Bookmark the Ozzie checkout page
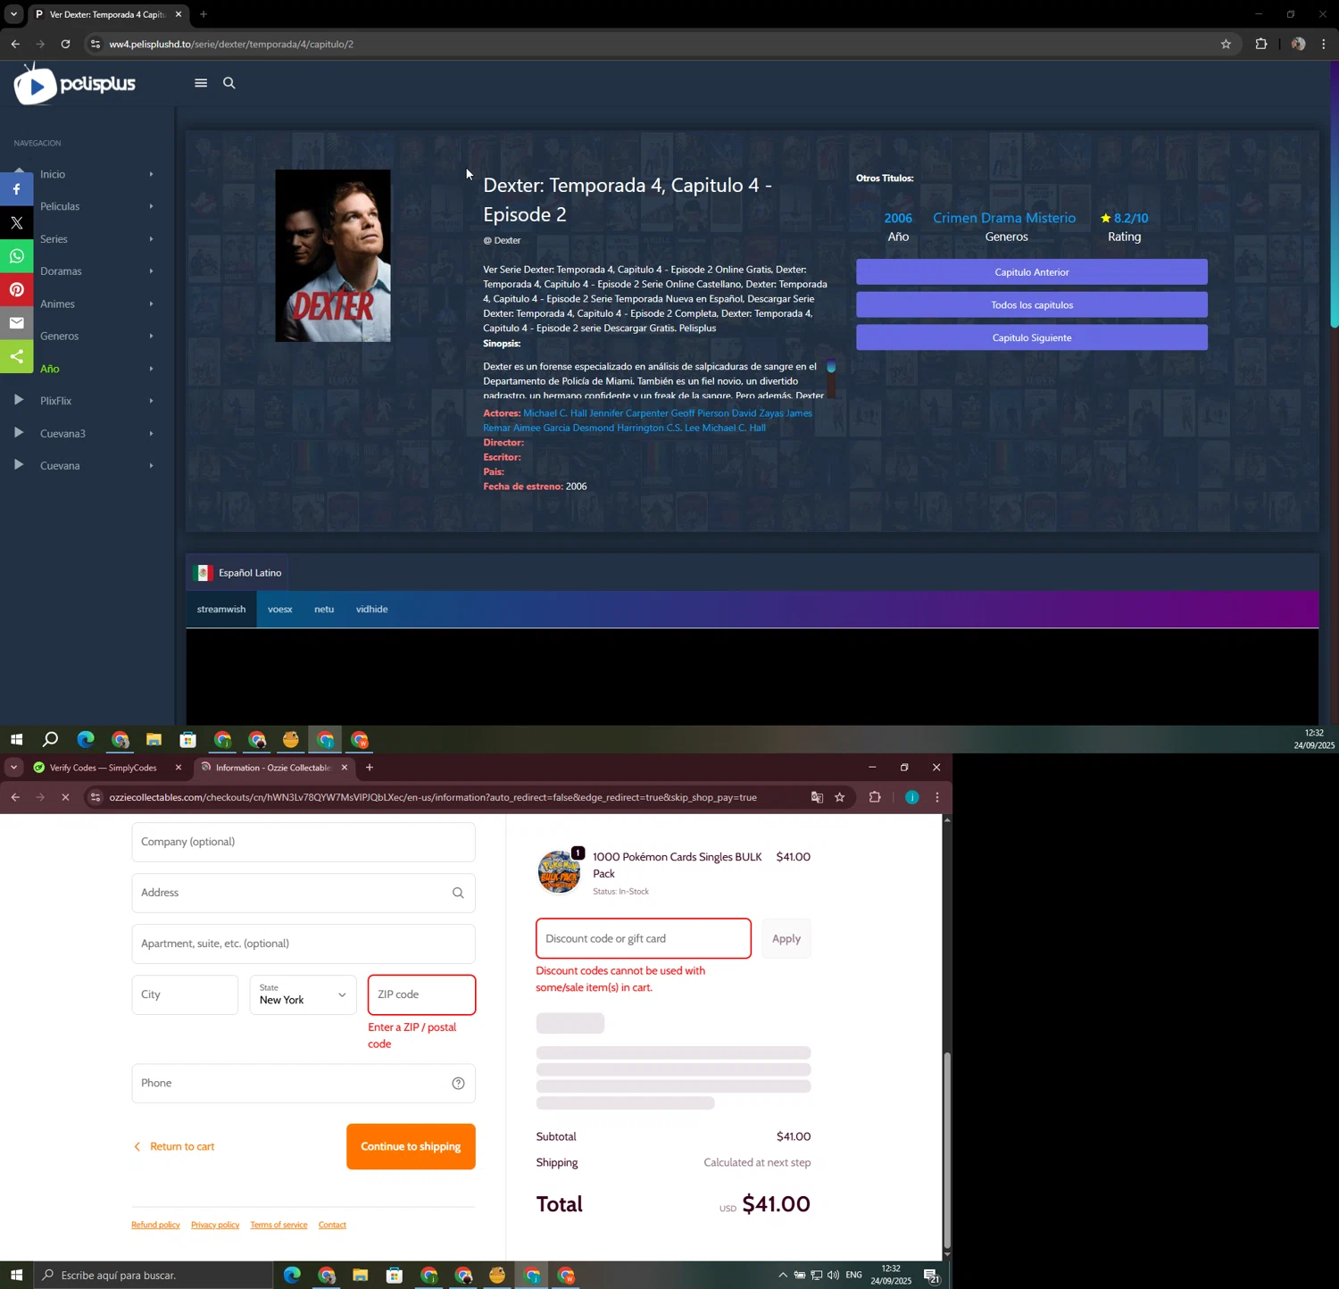The height and width of the screenshot is (1289, 1339). pos(840,797)
